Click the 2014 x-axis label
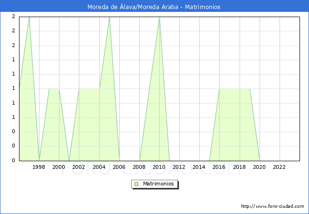 tap(199, 167)
